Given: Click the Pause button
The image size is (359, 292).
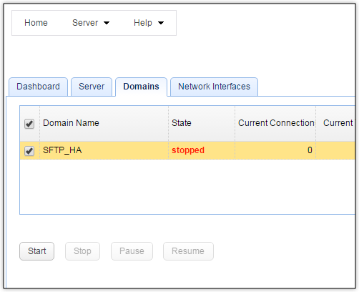Looking at the screenshot, I should pos(132,251).
